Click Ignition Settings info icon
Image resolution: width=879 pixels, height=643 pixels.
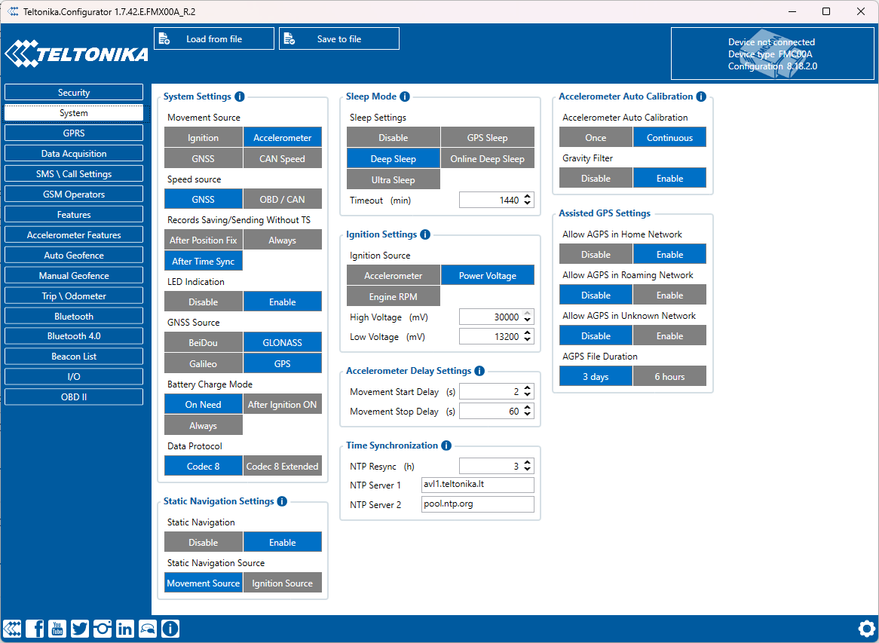click(x=425, y=234)
